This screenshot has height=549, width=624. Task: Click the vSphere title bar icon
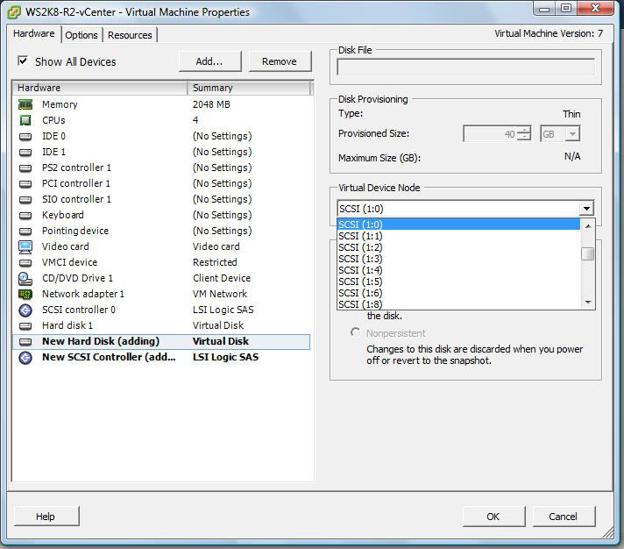14,12
